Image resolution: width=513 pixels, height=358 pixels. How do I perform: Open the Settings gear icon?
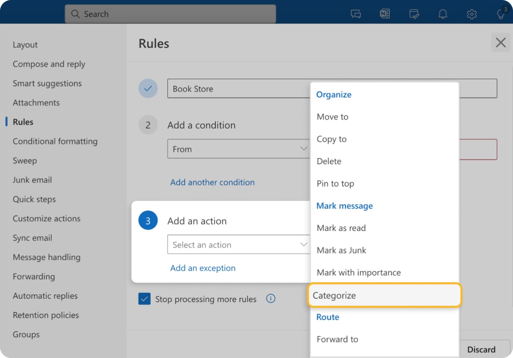pos(472,14)
